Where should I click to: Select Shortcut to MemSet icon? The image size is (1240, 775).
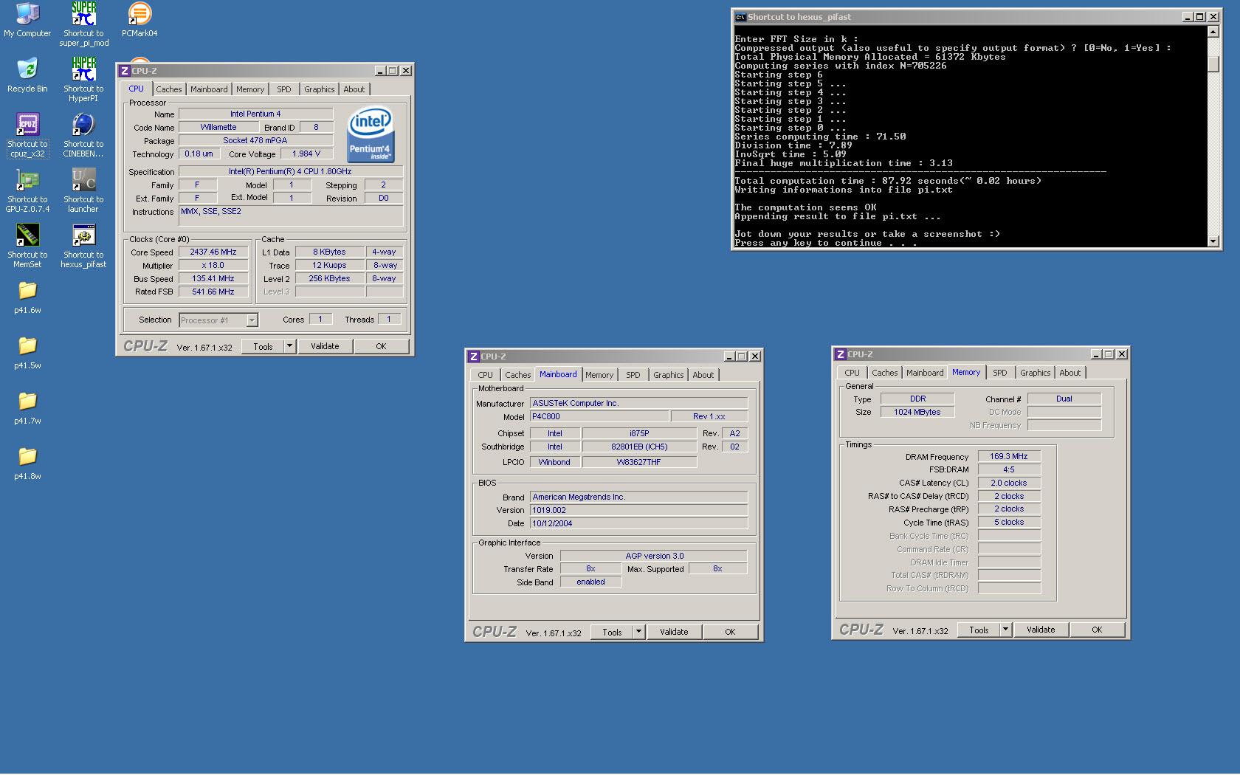[x=27, y=246]
